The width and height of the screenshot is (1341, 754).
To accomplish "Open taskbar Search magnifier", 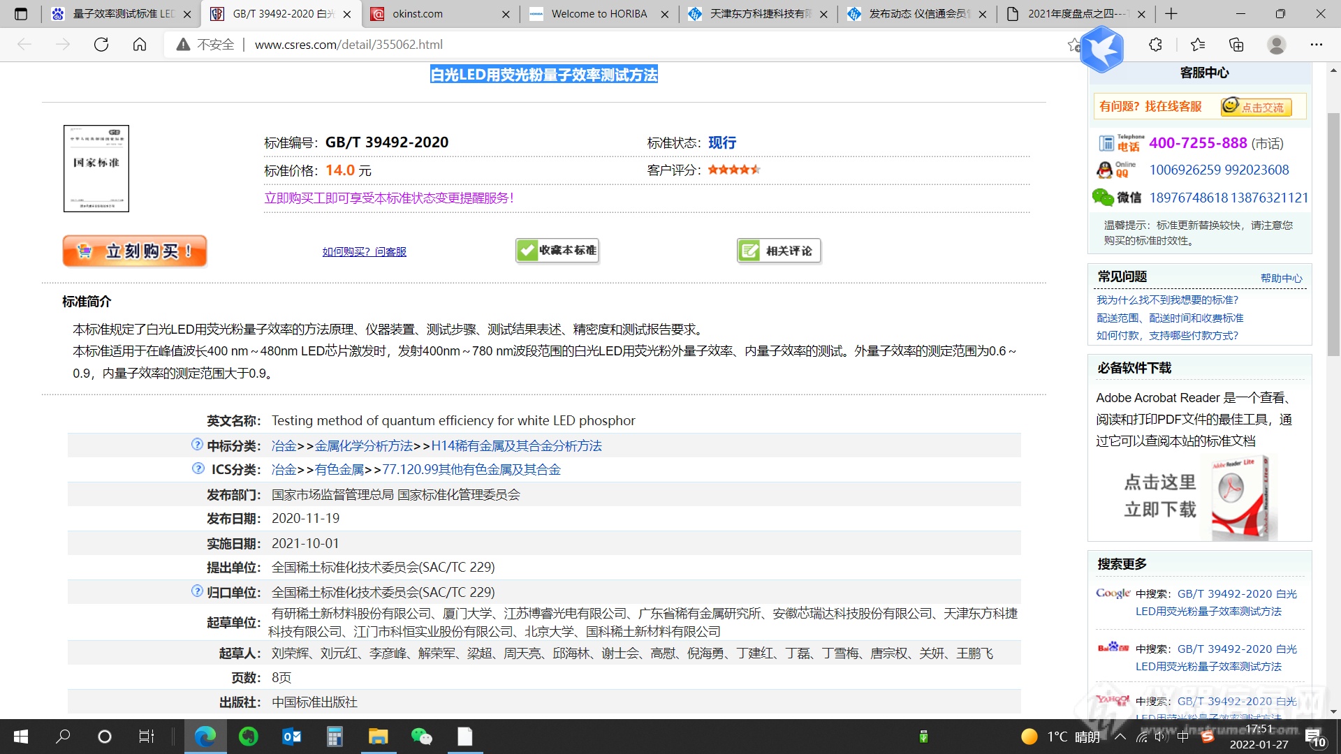I will coord(63,737).
